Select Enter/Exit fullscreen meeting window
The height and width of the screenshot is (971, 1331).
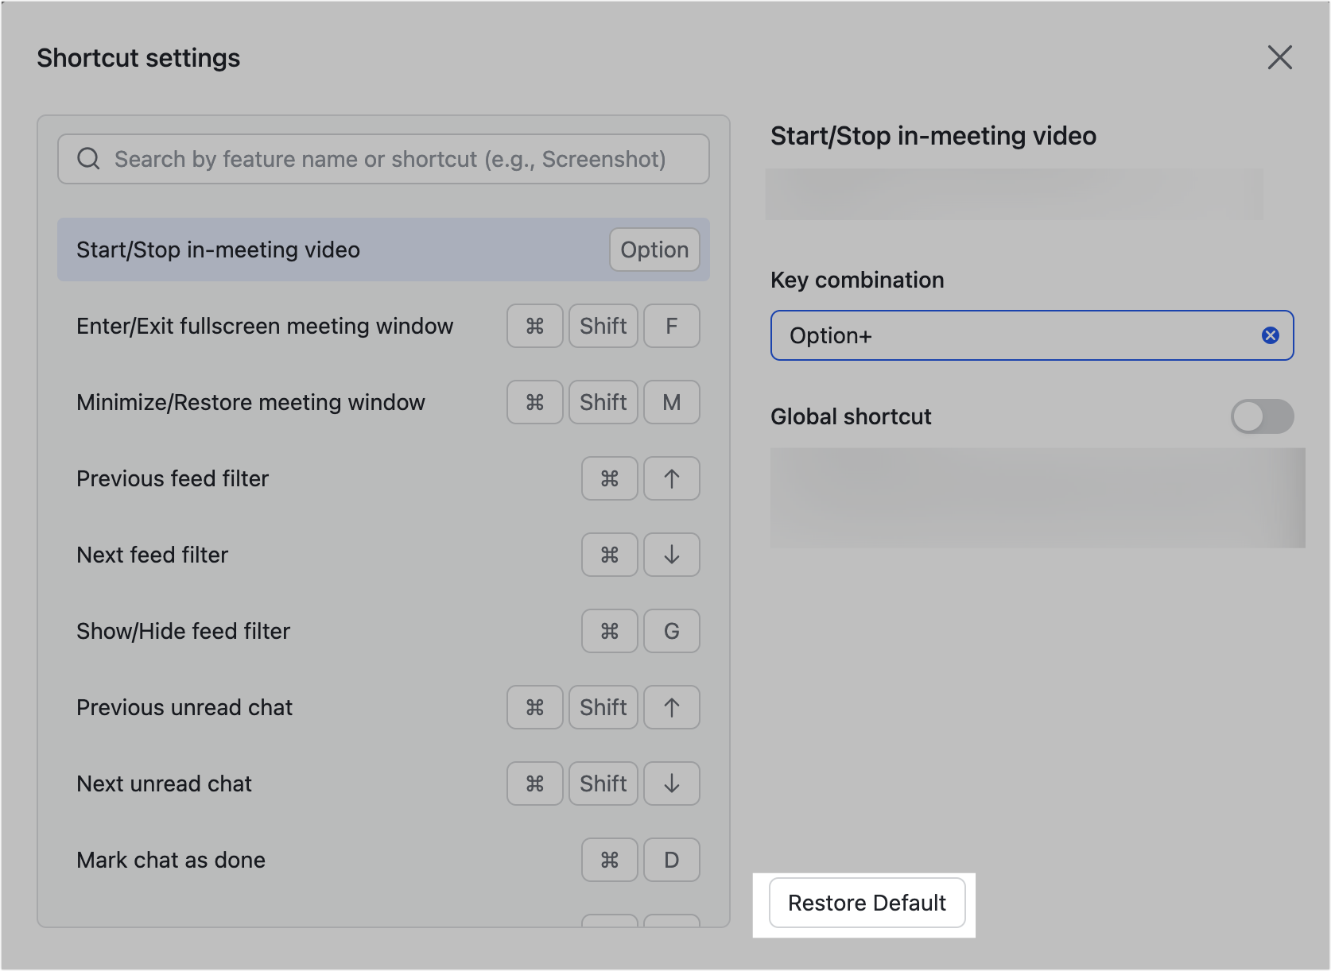[383, 326]
